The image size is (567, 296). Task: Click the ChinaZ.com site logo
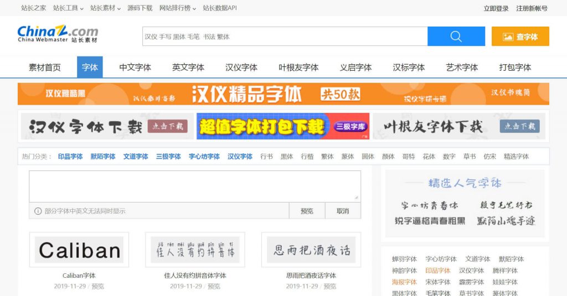click(x=58, y=34)
